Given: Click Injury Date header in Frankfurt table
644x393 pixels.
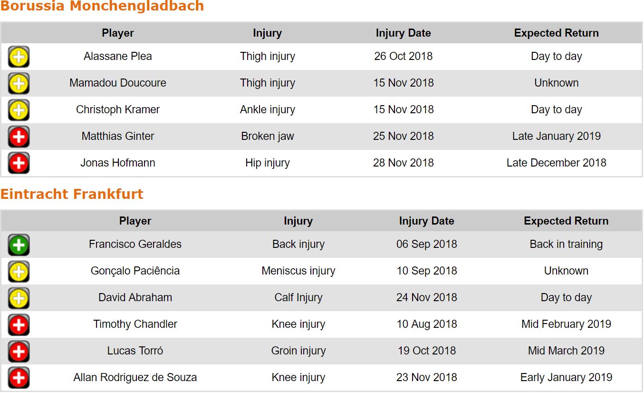Looking at the screenshot, I should [x=426, y=221].
